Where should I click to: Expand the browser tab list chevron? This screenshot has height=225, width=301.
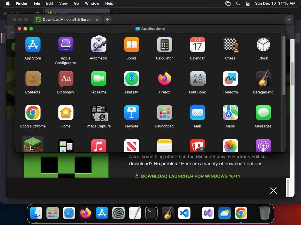[289, 20]
